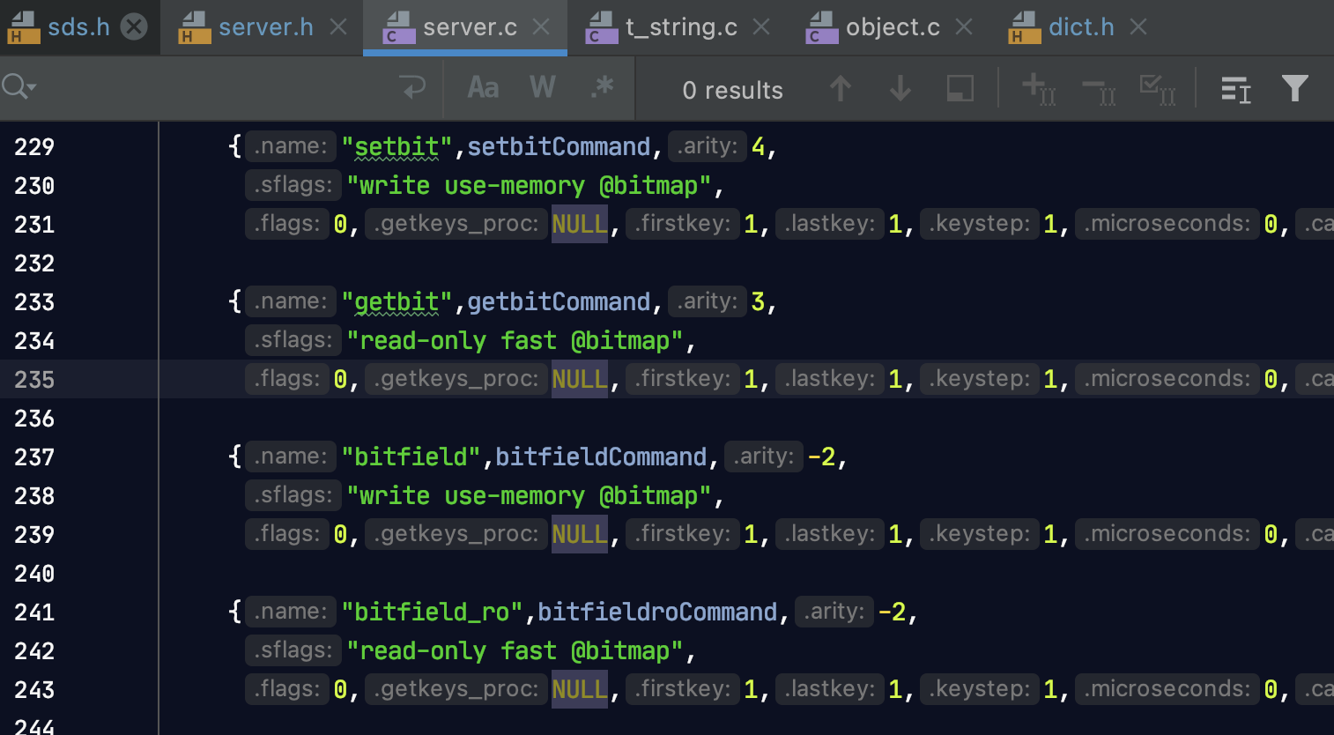Close the t_string.c tab
Image resolution: width=1334 pixels, height=735 pixels.
point(761,27)
